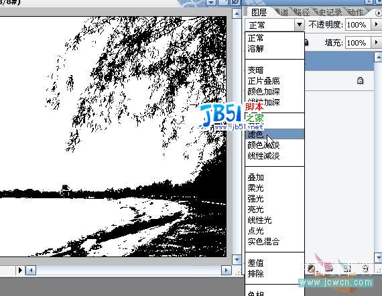Click the lock icon on the locked layer
This screenshot has height=296, width=382.
click(360, 80)
